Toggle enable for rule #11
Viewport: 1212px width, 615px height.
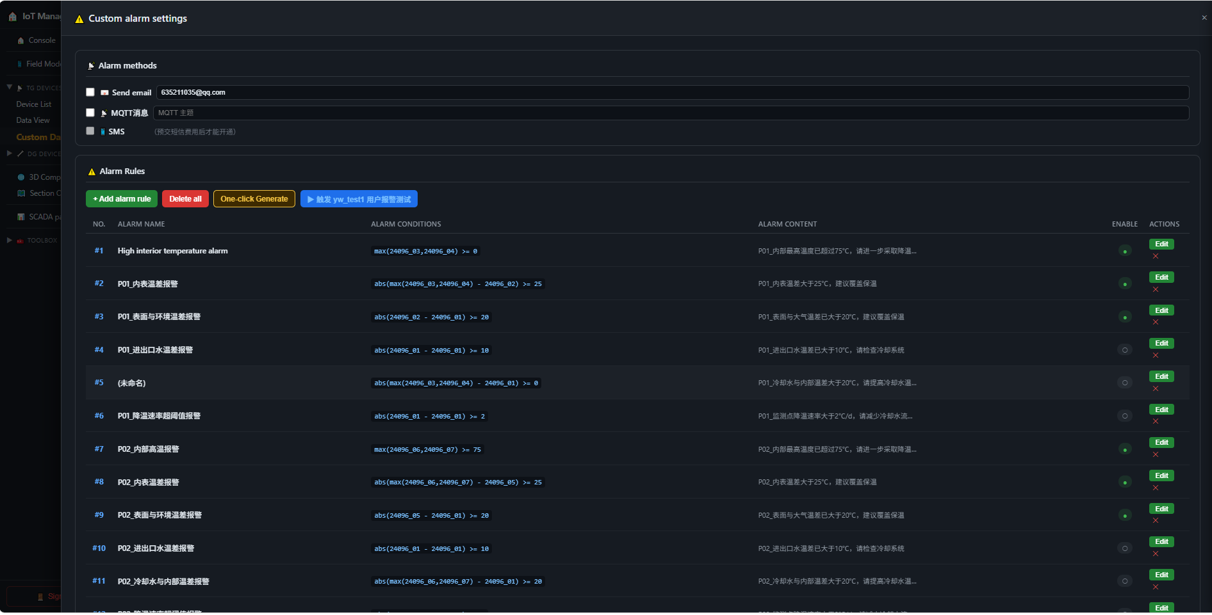coord(1125,581)
